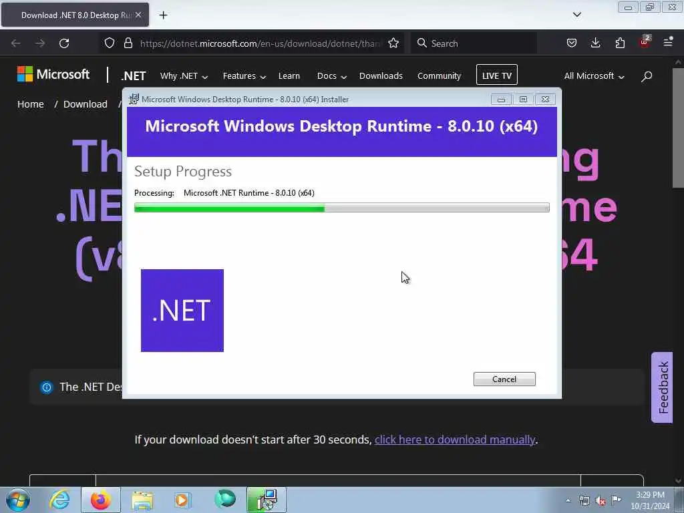Click the installer title bar icon

point(134,99)
